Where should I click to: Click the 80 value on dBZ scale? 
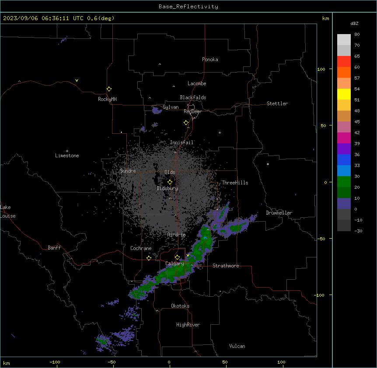[x=357, y=35]
